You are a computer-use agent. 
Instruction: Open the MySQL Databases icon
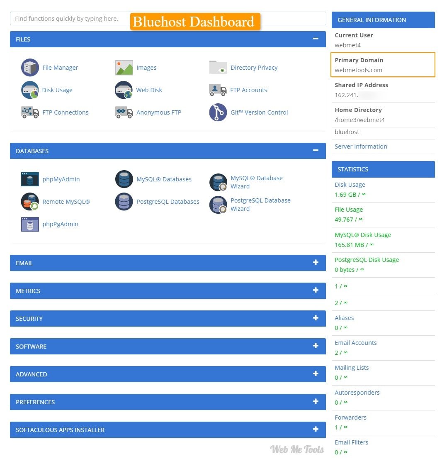[124, 179]
